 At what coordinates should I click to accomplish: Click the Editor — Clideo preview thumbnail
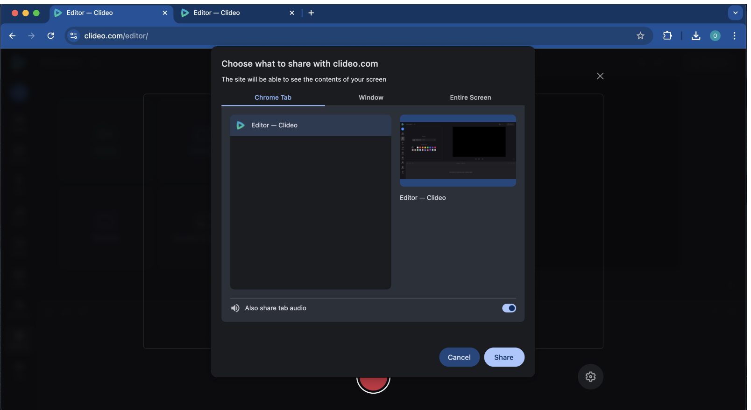tap(458, 151)
